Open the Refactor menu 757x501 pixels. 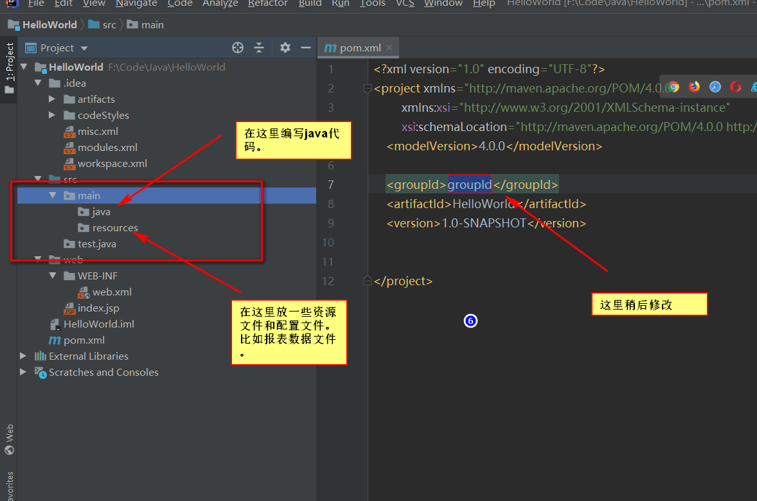pos(268,4)
